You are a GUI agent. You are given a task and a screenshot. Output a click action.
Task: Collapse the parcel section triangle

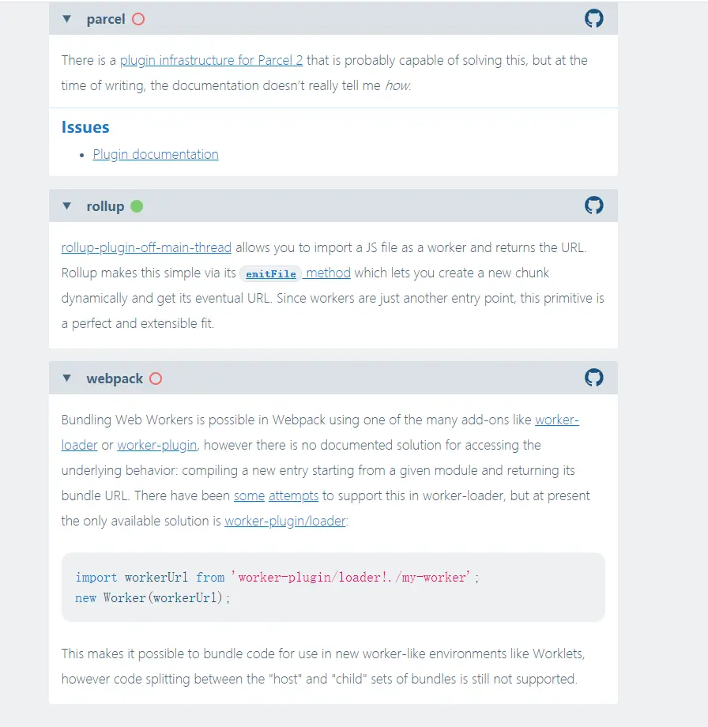[x=66, y=19]
